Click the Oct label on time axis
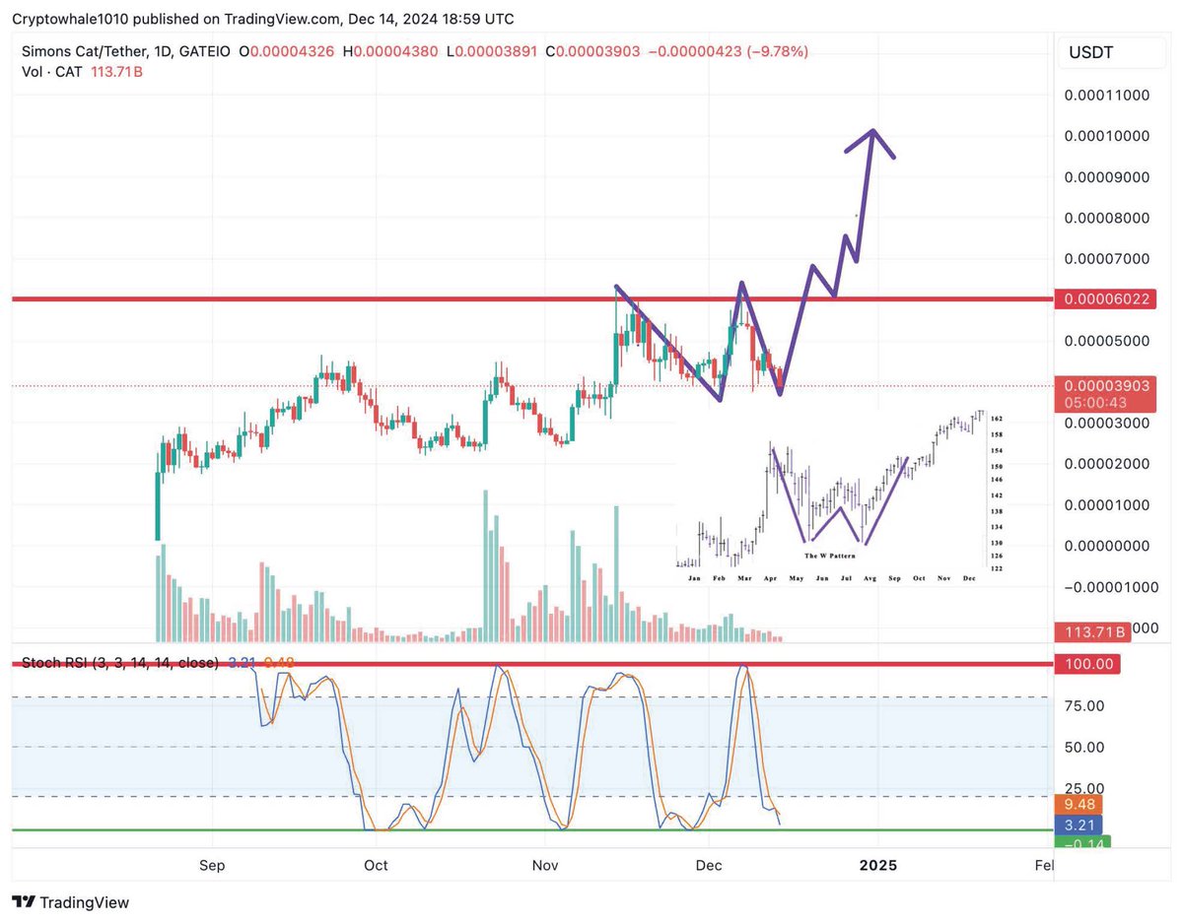 pyautogui.click(x=376, y=866)
